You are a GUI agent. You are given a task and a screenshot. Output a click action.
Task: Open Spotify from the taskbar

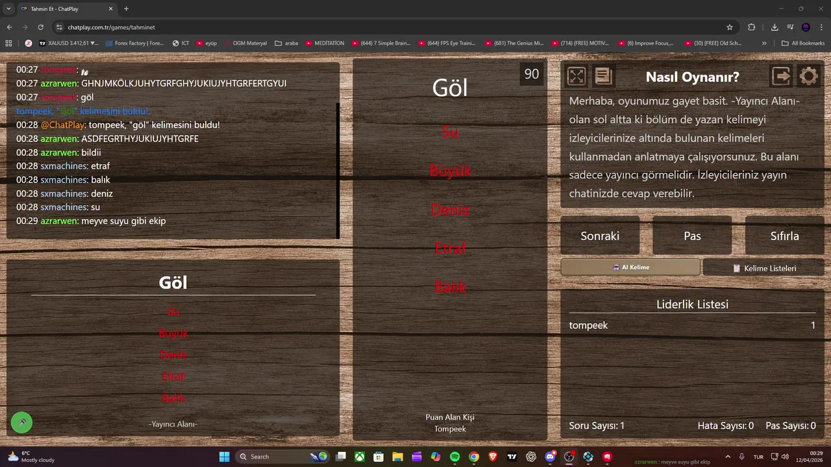(454, 457)
